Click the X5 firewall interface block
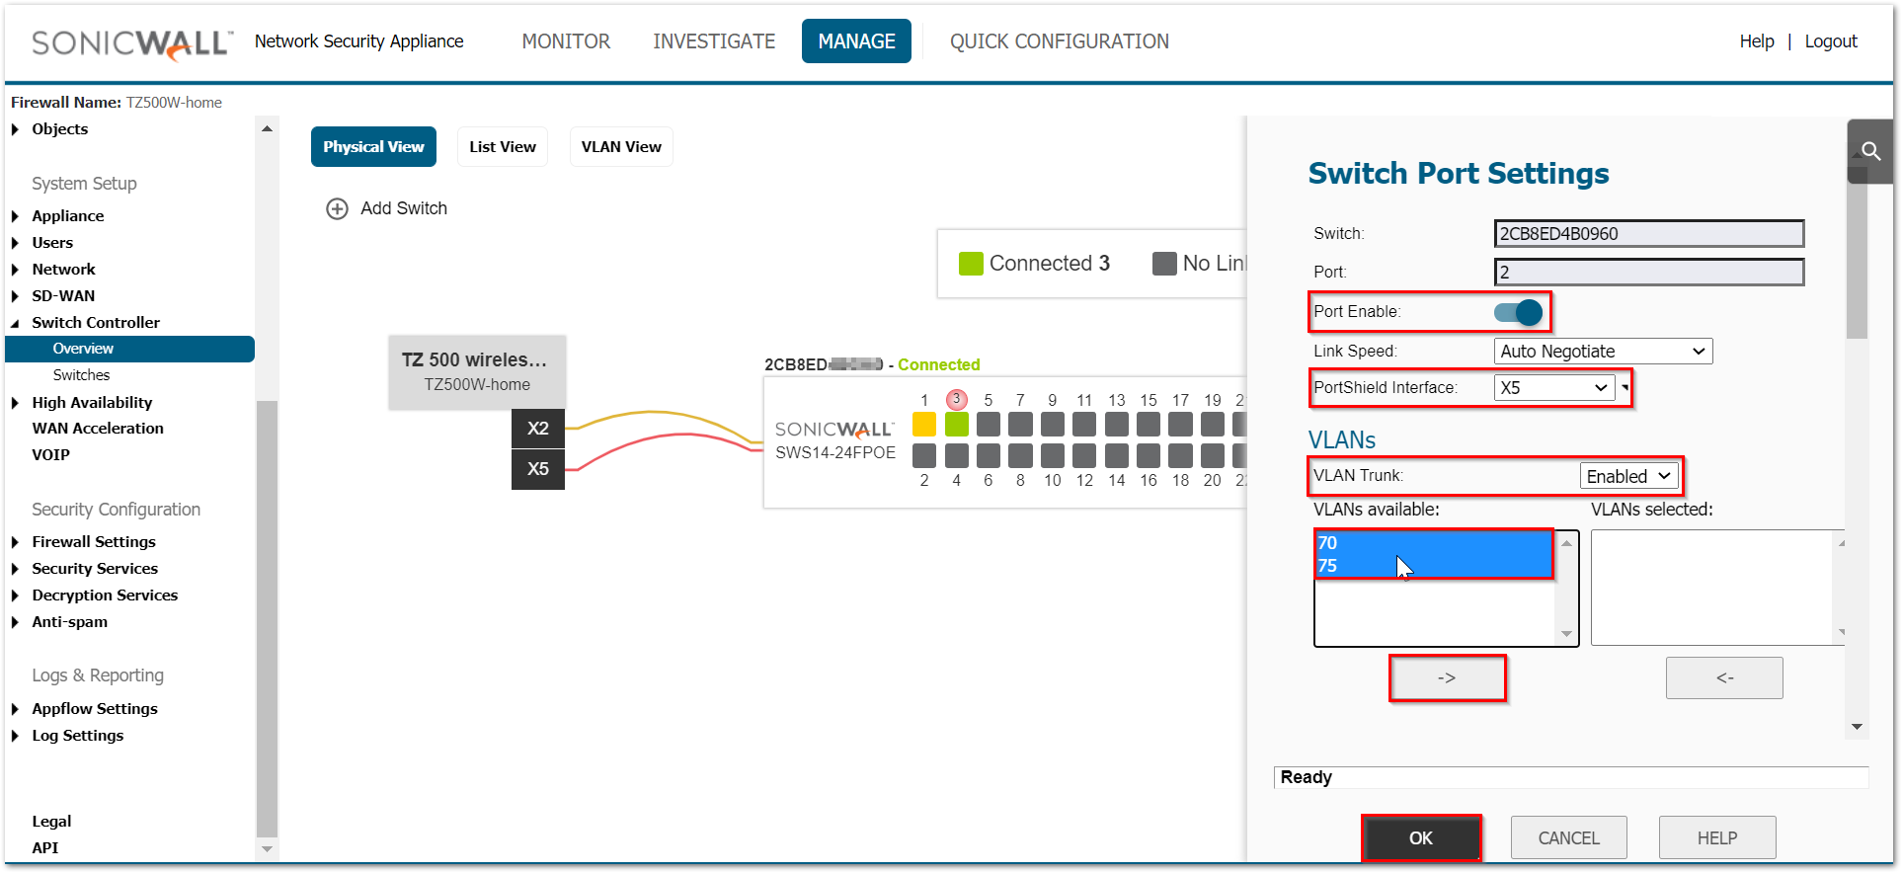 (x=537, y=469)
